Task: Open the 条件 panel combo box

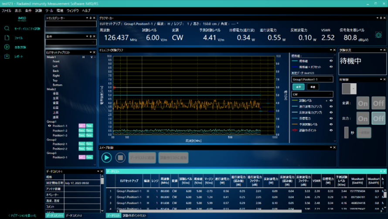Action: (71, 43)
